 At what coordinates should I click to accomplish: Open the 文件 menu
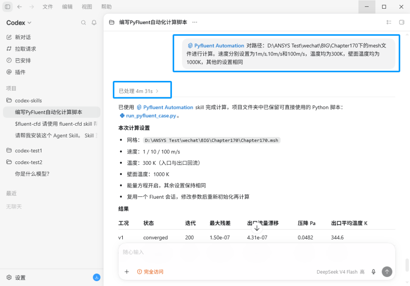(47, 7)
